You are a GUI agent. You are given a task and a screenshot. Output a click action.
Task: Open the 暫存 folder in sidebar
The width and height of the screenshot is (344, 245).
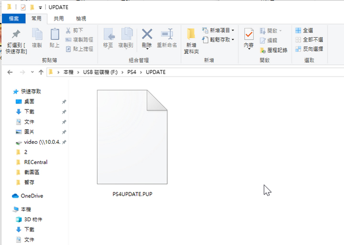(x=29, y=182)
